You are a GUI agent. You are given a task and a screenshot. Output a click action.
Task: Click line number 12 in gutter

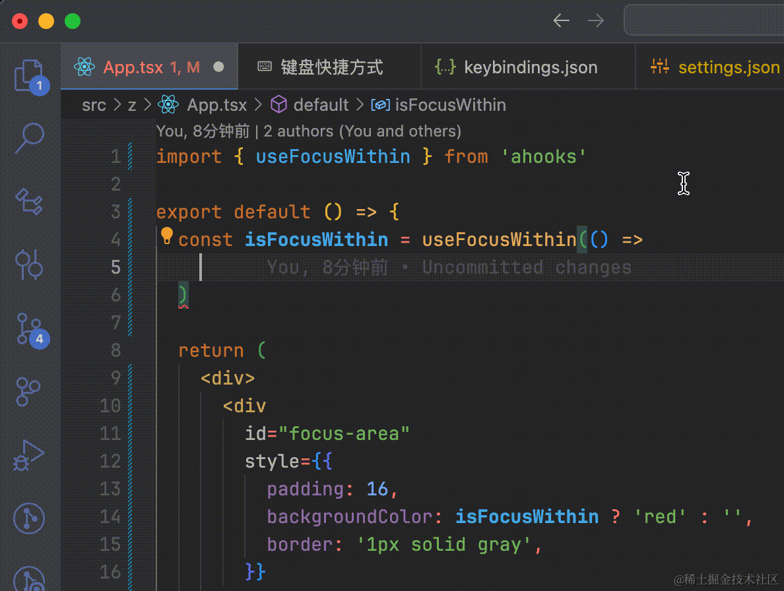(x=110, y=461)
